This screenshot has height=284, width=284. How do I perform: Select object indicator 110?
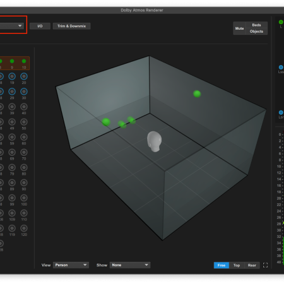coord(24,213)
